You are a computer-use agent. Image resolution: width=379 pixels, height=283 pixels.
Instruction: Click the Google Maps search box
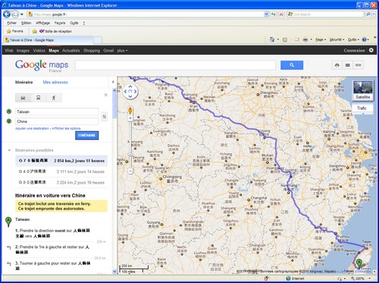click(175, 65)
